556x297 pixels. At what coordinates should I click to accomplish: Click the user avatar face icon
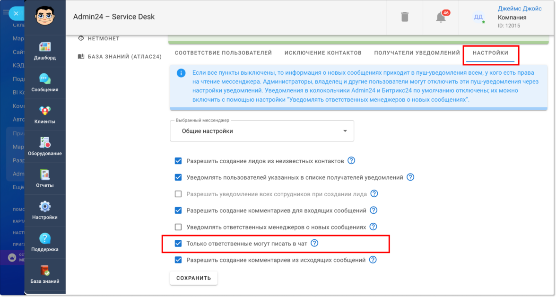[x=44, y=16]
